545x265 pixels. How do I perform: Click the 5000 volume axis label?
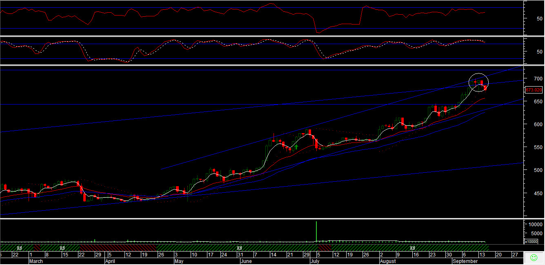coord(536,234)
